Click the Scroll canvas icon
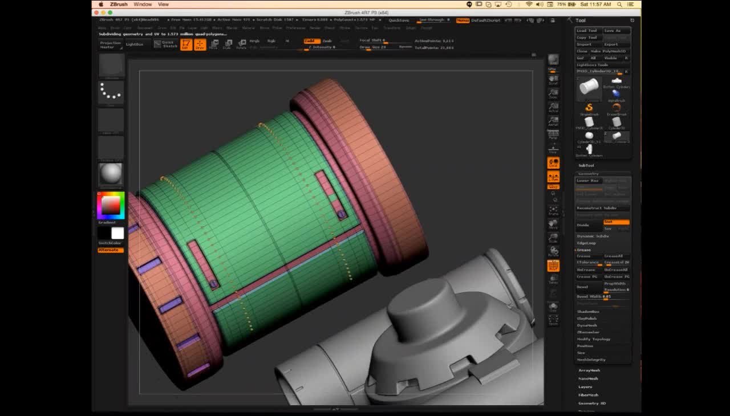This screenshot has height=416, width=730. coord(553,79)
